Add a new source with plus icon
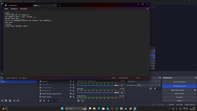 click(x=40, y=101)
